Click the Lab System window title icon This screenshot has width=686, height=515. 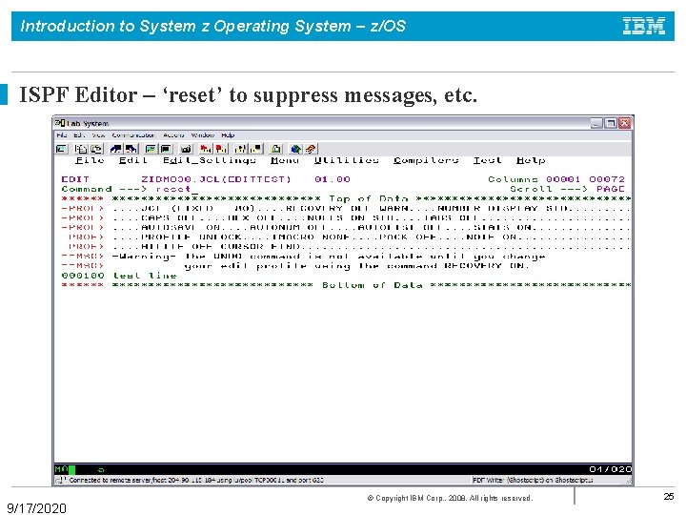(59, 123)
